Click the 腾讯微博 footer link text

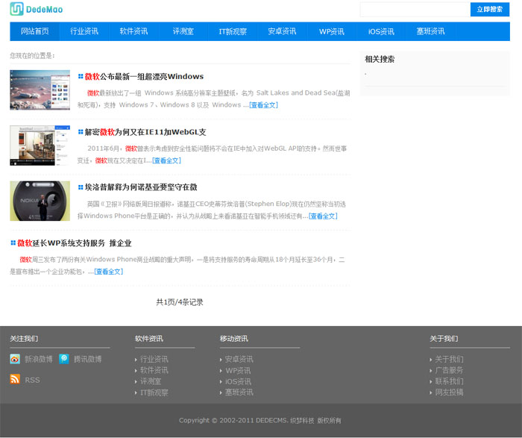click(87, 359)
